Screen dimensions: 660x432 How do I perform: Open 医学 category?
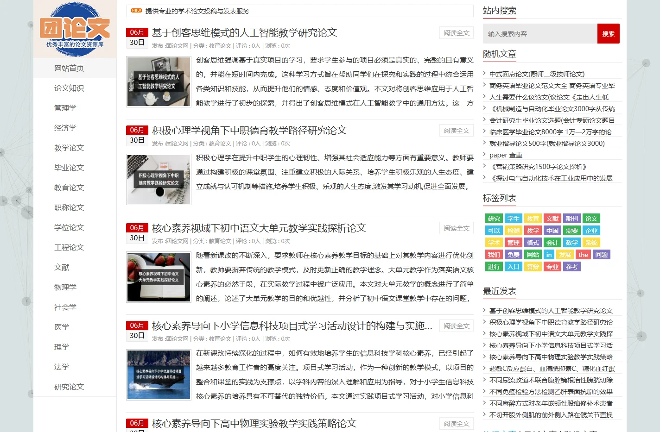click(62, 327)
